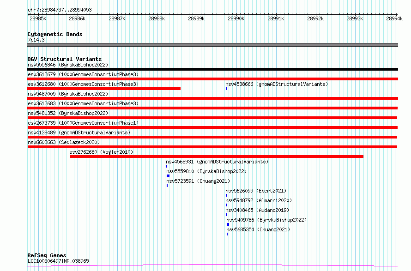Select nsv3408465 (Audano2019) label
The image size is (411, 271).
[x=257, y=210]
